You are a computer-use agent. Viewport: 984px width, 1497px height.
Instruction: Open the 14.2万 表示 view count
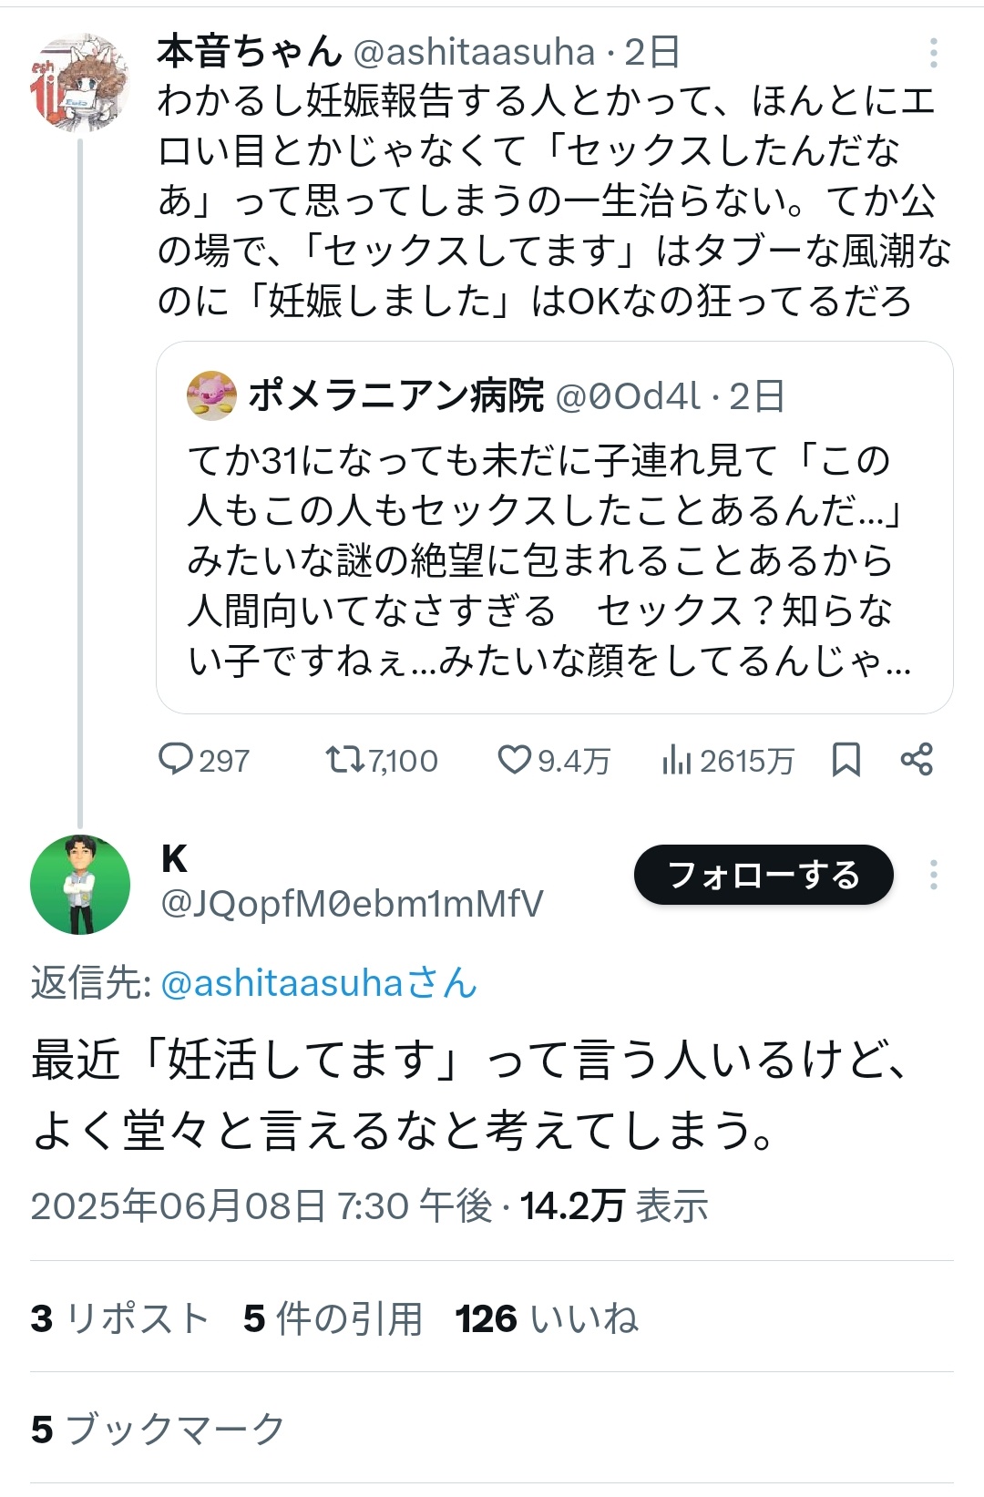point(614,1206)
